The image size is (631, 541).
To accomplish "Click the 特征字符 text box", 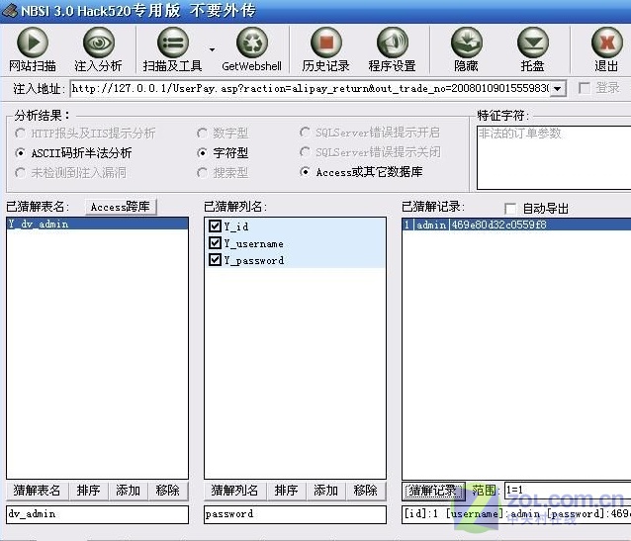I will [554, 157].
